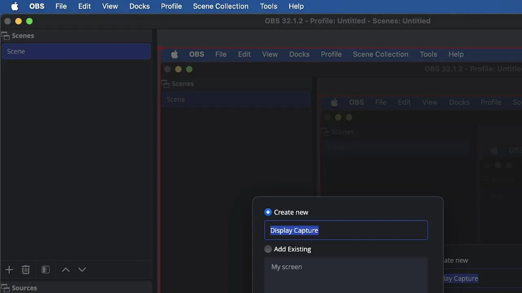This screenshot has height=293, width=522.
Task: Click the Scenes dock panel icon
Action: coord(5,35)
